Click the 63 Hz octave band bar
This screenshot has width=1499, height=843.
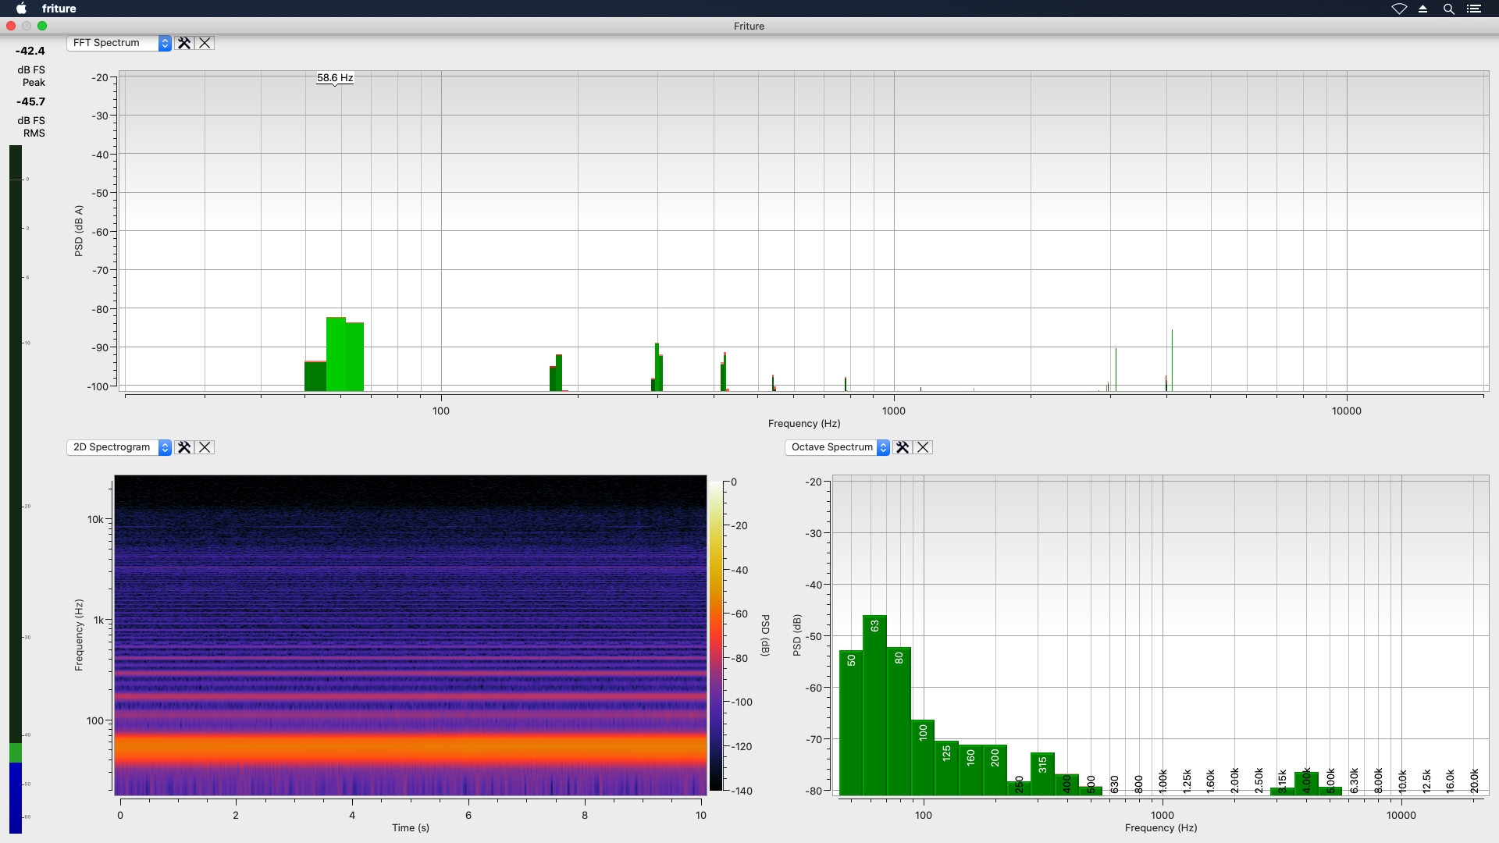click(x=874, y=705)
